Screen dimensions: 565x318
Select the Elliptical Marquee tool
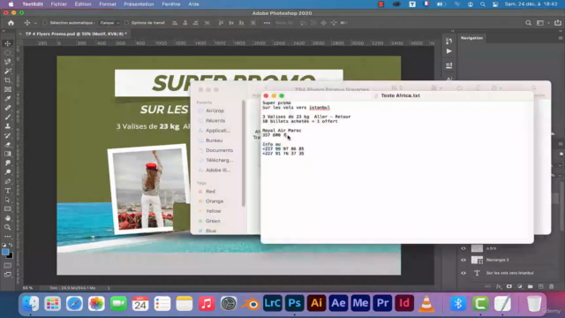click(x=8, y=53)
